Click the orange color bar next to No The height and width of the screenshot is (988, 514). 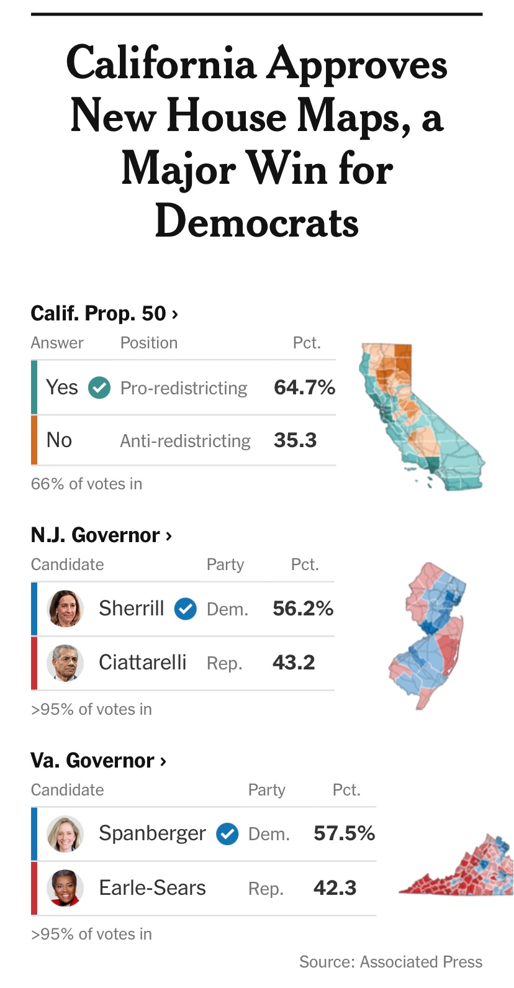coord(34,440)
